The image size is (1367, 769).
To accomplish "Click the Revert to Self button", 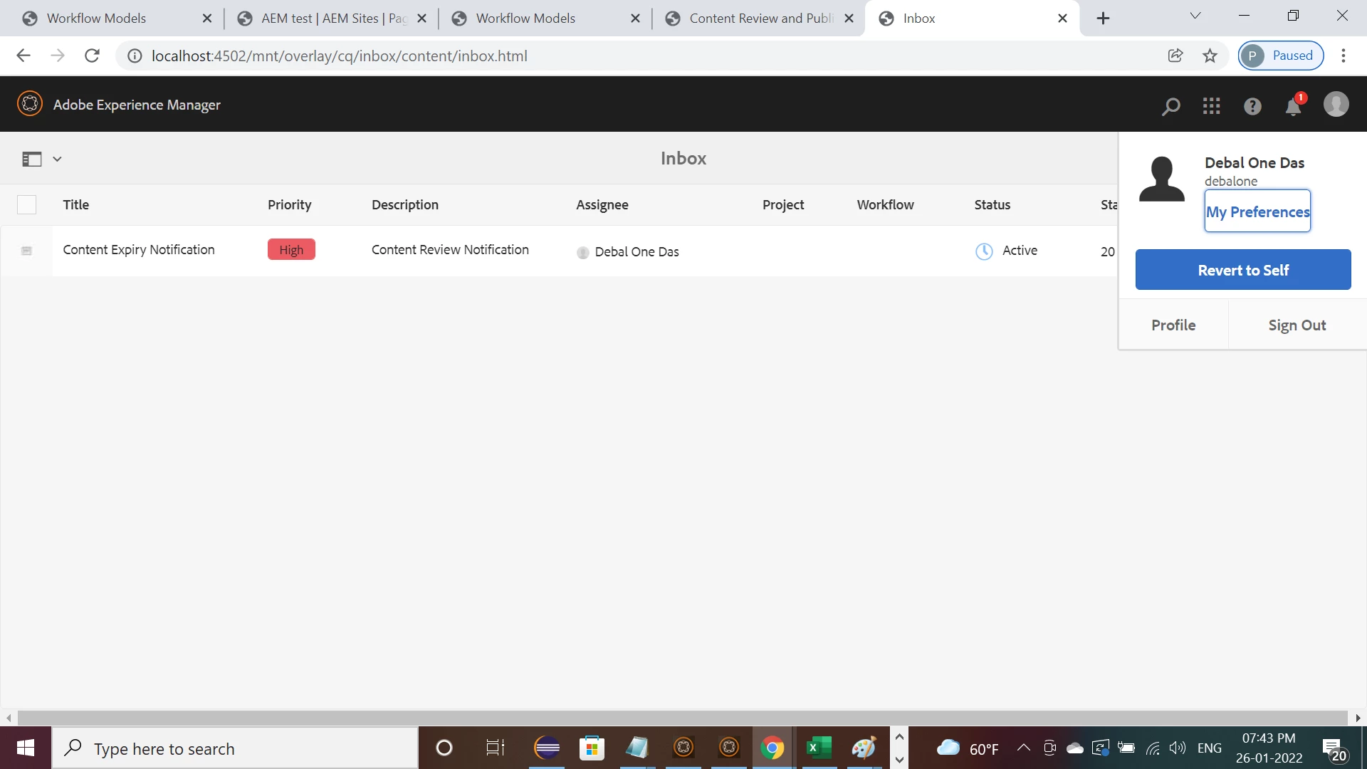I will tap(1242, 270).
